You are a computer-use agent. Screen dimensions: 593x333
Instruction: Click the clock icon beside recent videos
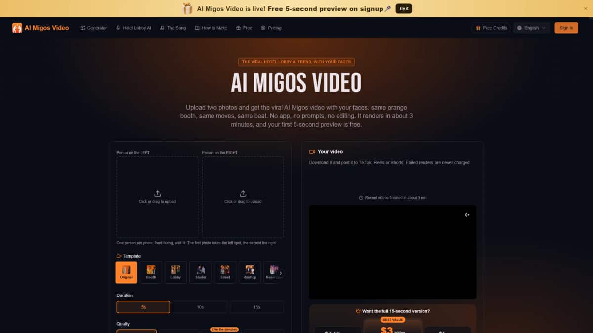(x=361, y=198)
